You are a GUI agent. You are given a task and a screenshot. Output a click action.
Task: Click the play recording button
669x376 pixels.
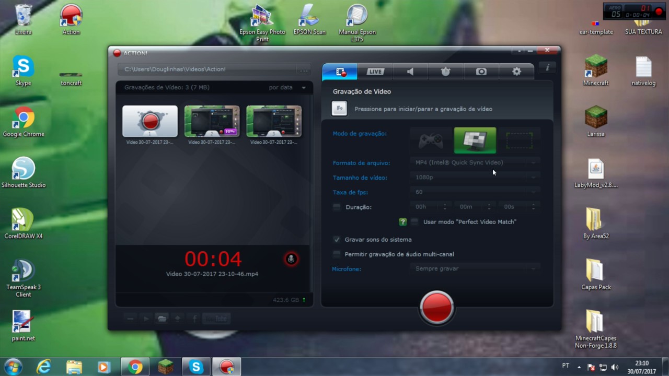(x=146, y=319)
